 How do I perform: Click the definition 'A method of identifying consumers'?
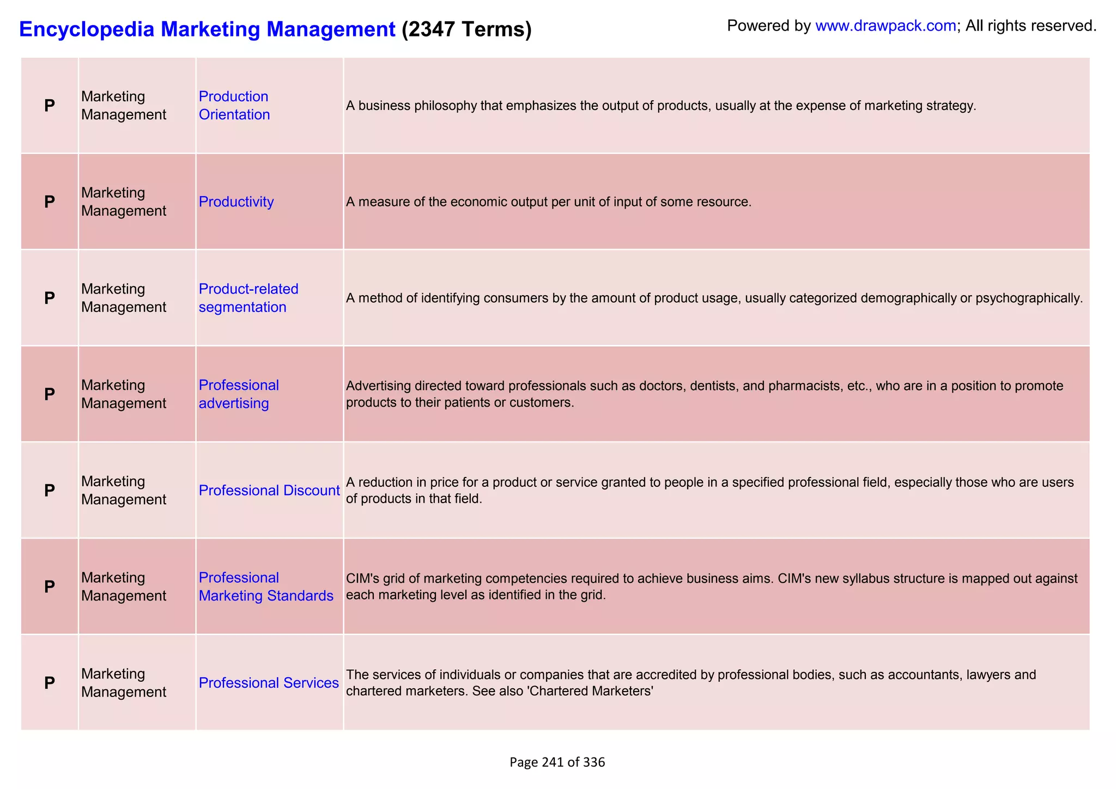(714, 298)
